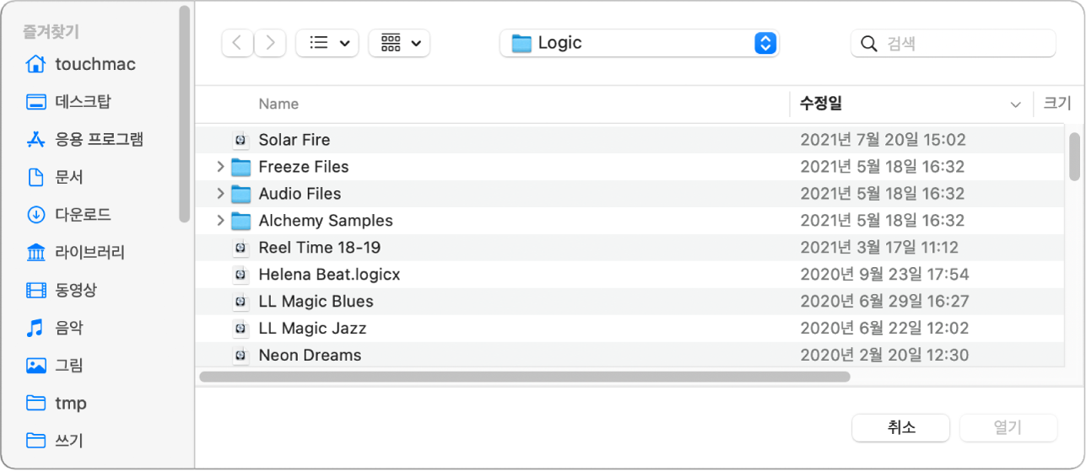Sort by the Name column header

click(278, 104)
